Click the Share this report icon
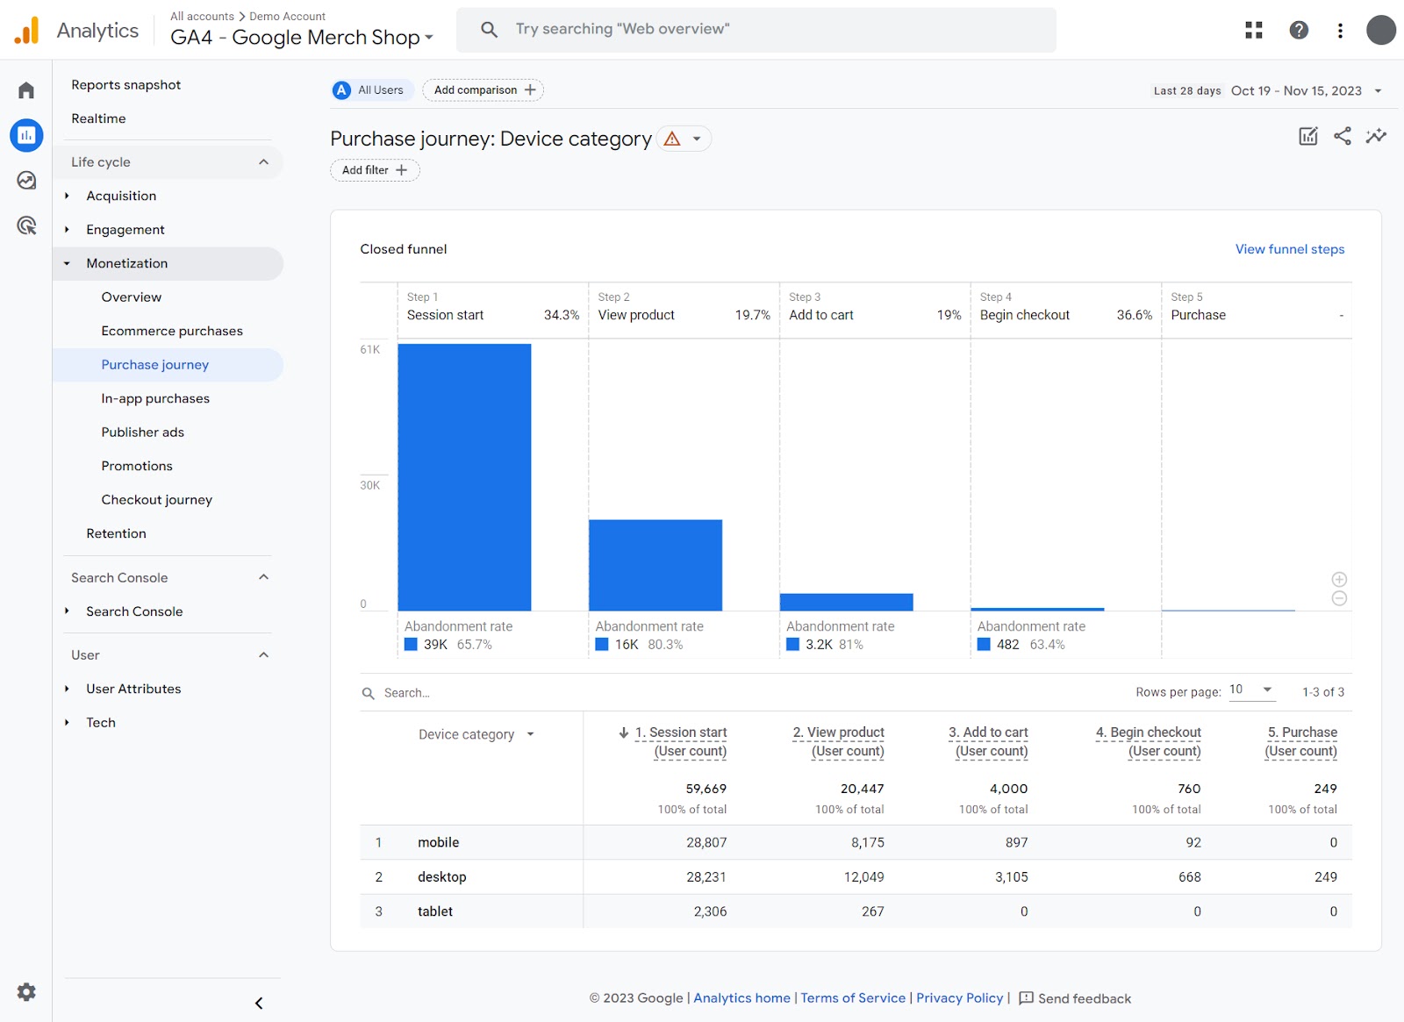1404x1022 pixels. pyautogui.click(x=1342, y=136)
